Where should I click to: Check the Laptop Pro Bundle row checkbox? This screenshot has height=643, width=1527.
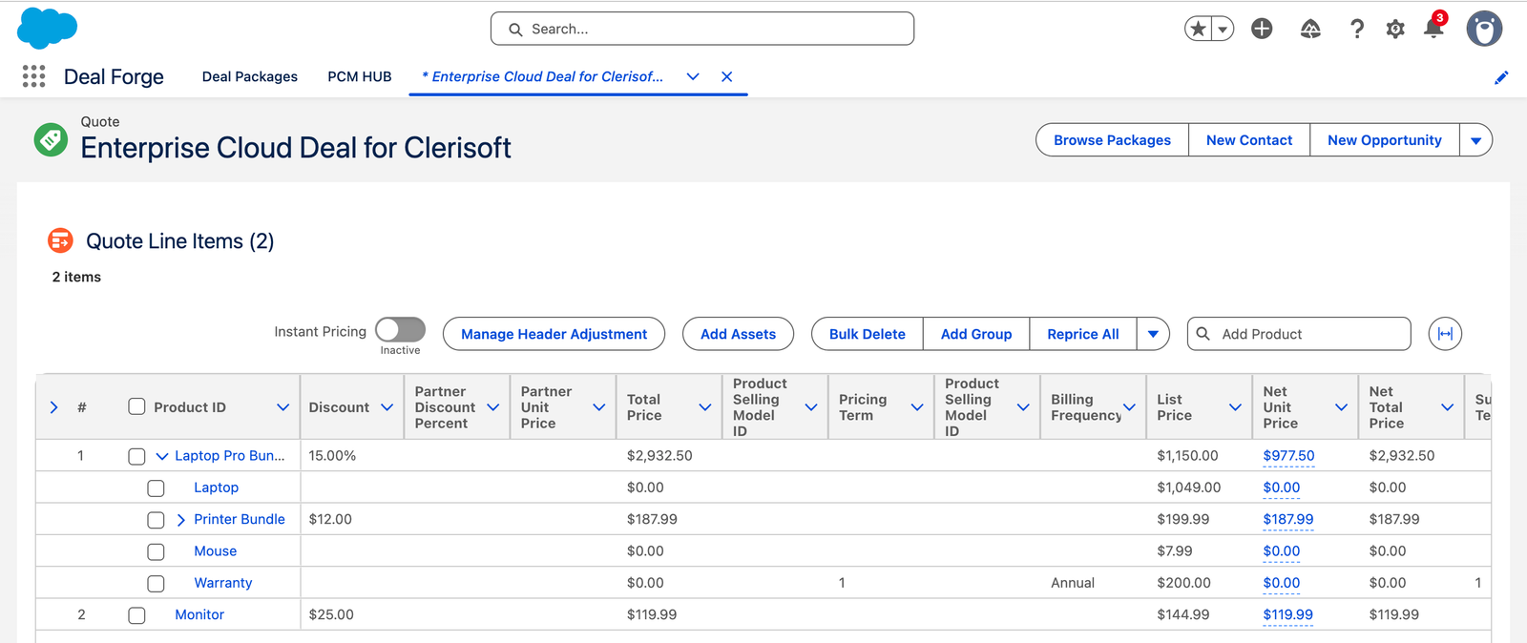click(x=137, y=456)
